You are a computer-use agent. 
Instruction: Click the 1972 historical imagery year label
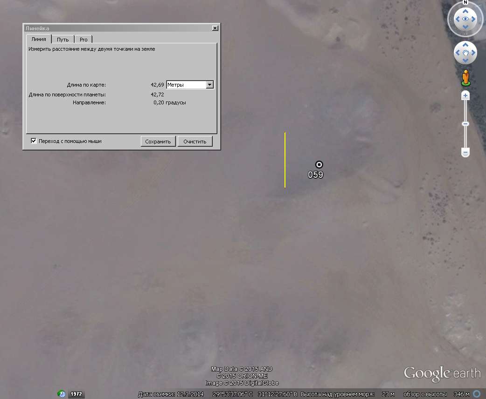pyautogui.click(x=76, y=394)
